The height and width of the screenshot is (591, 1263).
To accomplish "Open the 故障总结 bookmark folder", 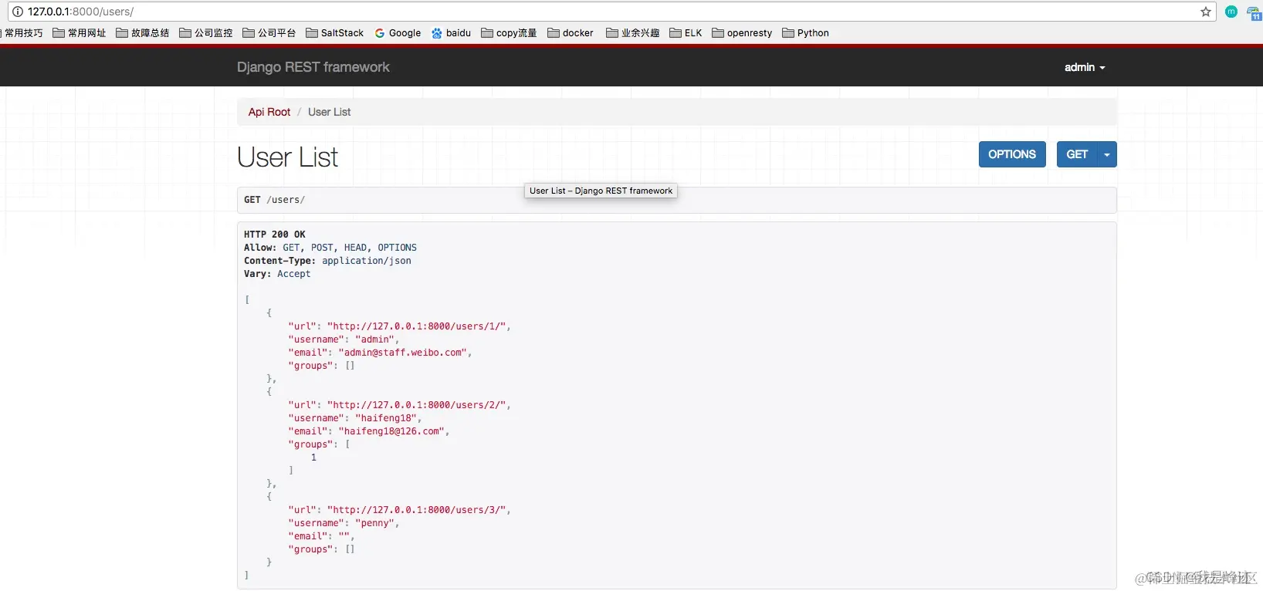I will tap(143, 33).
